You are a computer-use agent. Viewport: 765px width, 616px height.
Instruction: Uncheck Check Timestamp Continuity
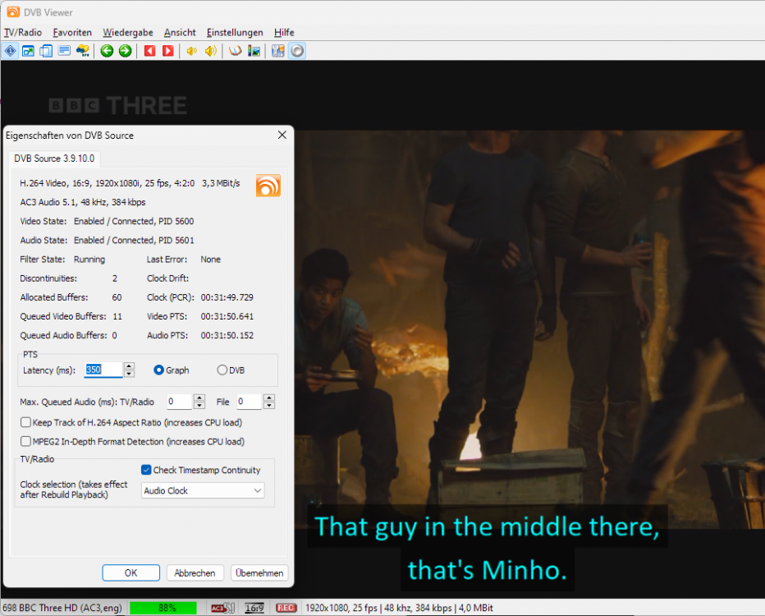pos(146,470)
